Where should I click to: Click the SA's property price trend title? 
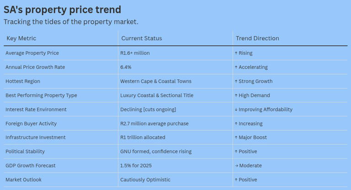(62, 10)
